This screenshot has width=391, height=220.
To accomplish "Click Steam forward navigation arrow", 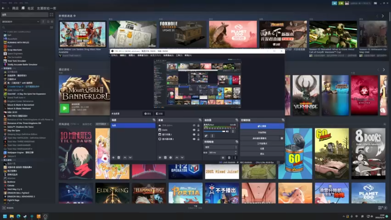I will pos(8,8).
